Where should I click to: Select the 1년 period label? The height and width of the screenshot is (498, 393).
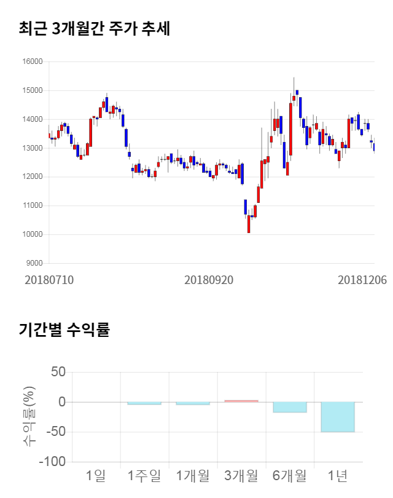click(338, 475)
